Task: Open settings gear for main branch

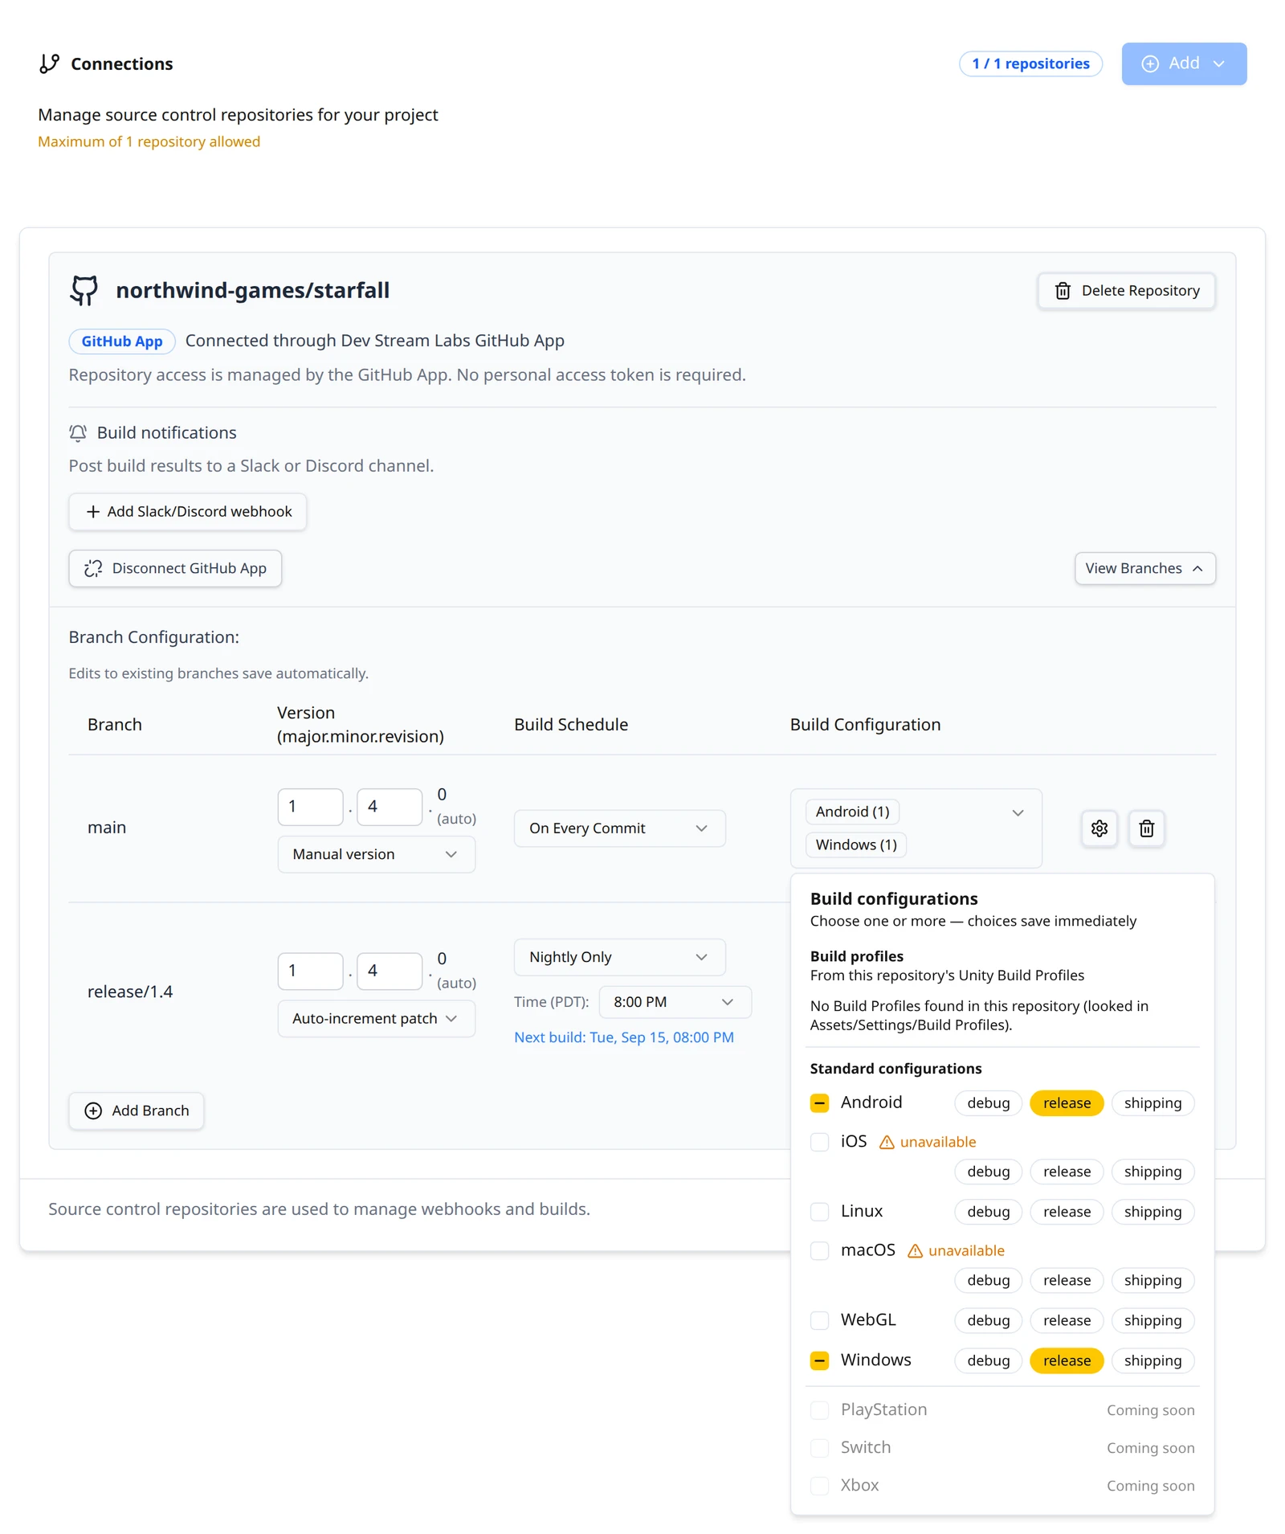Action: coord(1099,828)
